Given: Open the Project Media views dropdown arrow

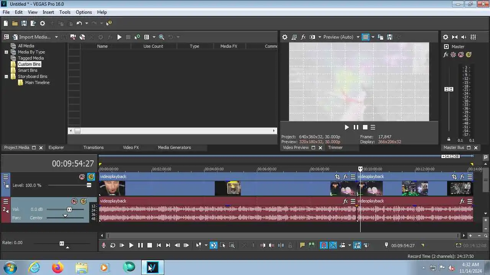Looking at the screenshot, I should tap(154, 37).
